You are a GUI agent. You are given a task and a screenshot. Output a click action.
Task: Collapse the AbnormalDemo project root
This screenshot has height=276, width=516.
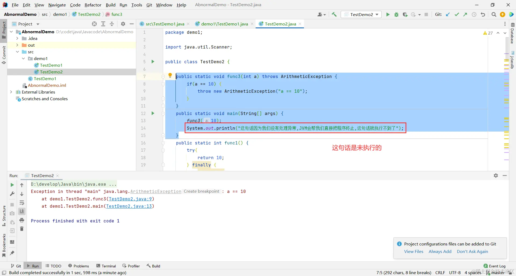tap(11, 32)
